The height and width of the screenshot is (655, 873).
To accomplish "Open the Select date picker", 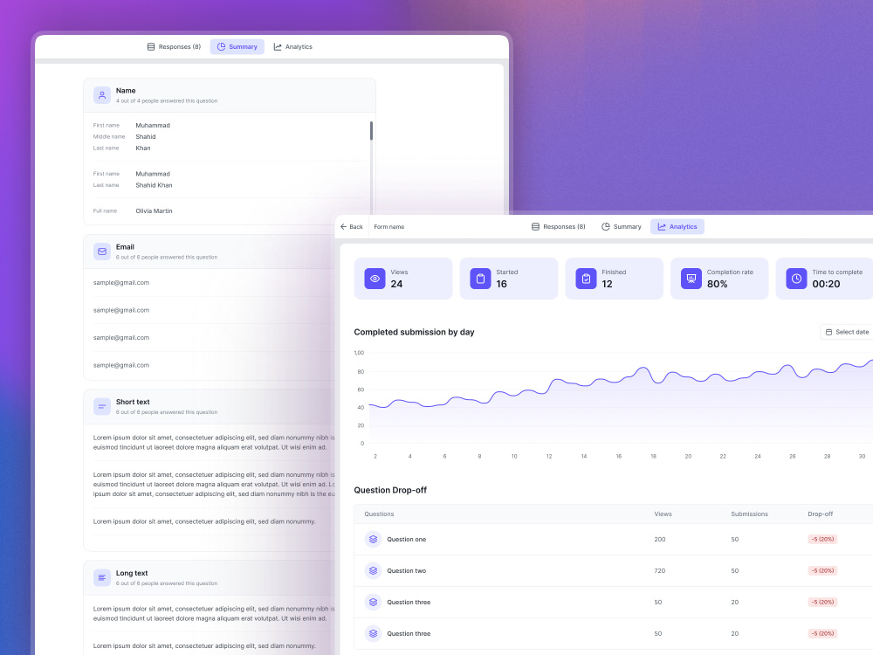I will tap(847, 332).
